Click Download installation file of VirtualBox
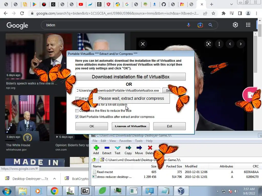Image resolution: width=262 pixels, height=196 pixels. click(130, 77)
